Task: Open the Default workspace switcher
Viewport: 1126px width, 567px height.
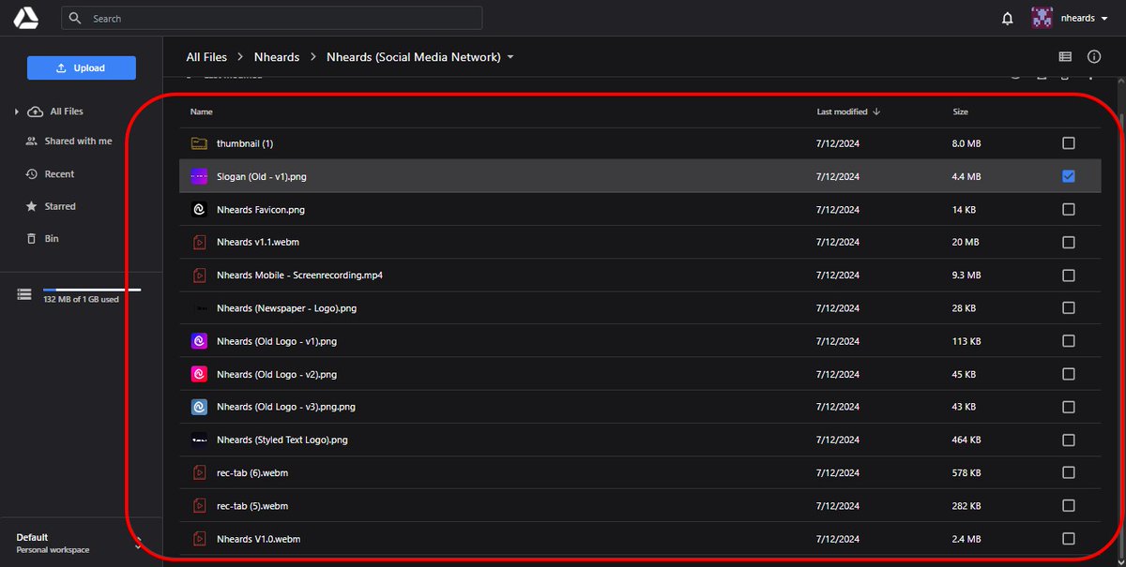Action: point(81,543)
